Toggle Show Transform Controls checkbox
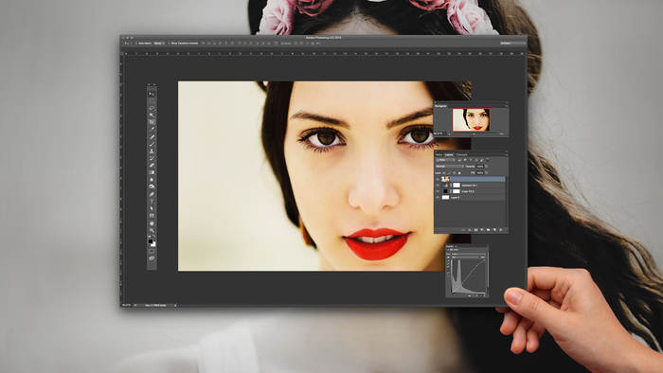The width and height of the screenshot is (663, 373). (x=170, y=44)
